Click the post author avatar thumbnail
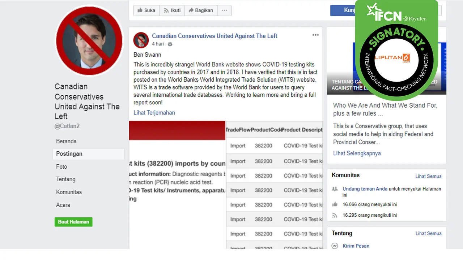This screenshot has width=463, height=260. [x=141, y=40]
